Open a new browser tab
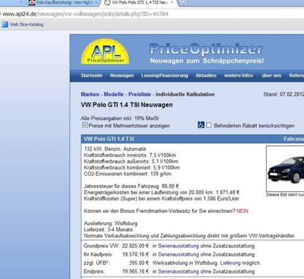 pos(184,2)
